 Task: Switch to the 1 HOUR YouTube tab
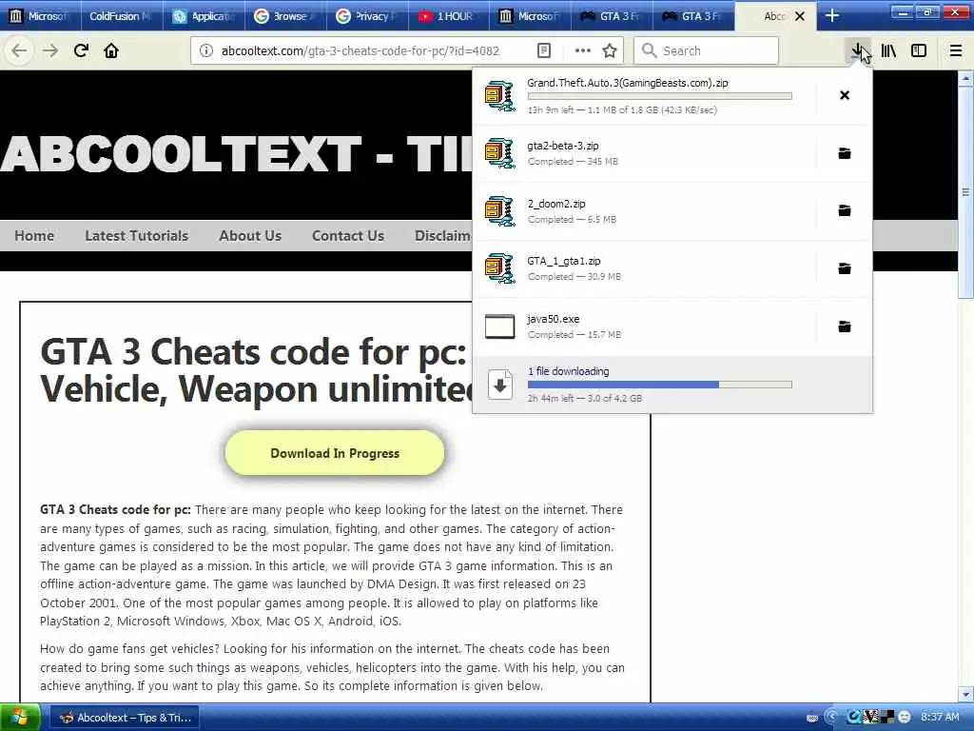point(449,16)
